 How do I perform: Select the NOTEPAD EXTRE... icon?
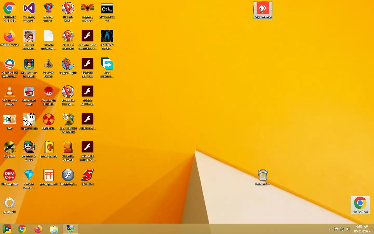(x=107, y=40)
